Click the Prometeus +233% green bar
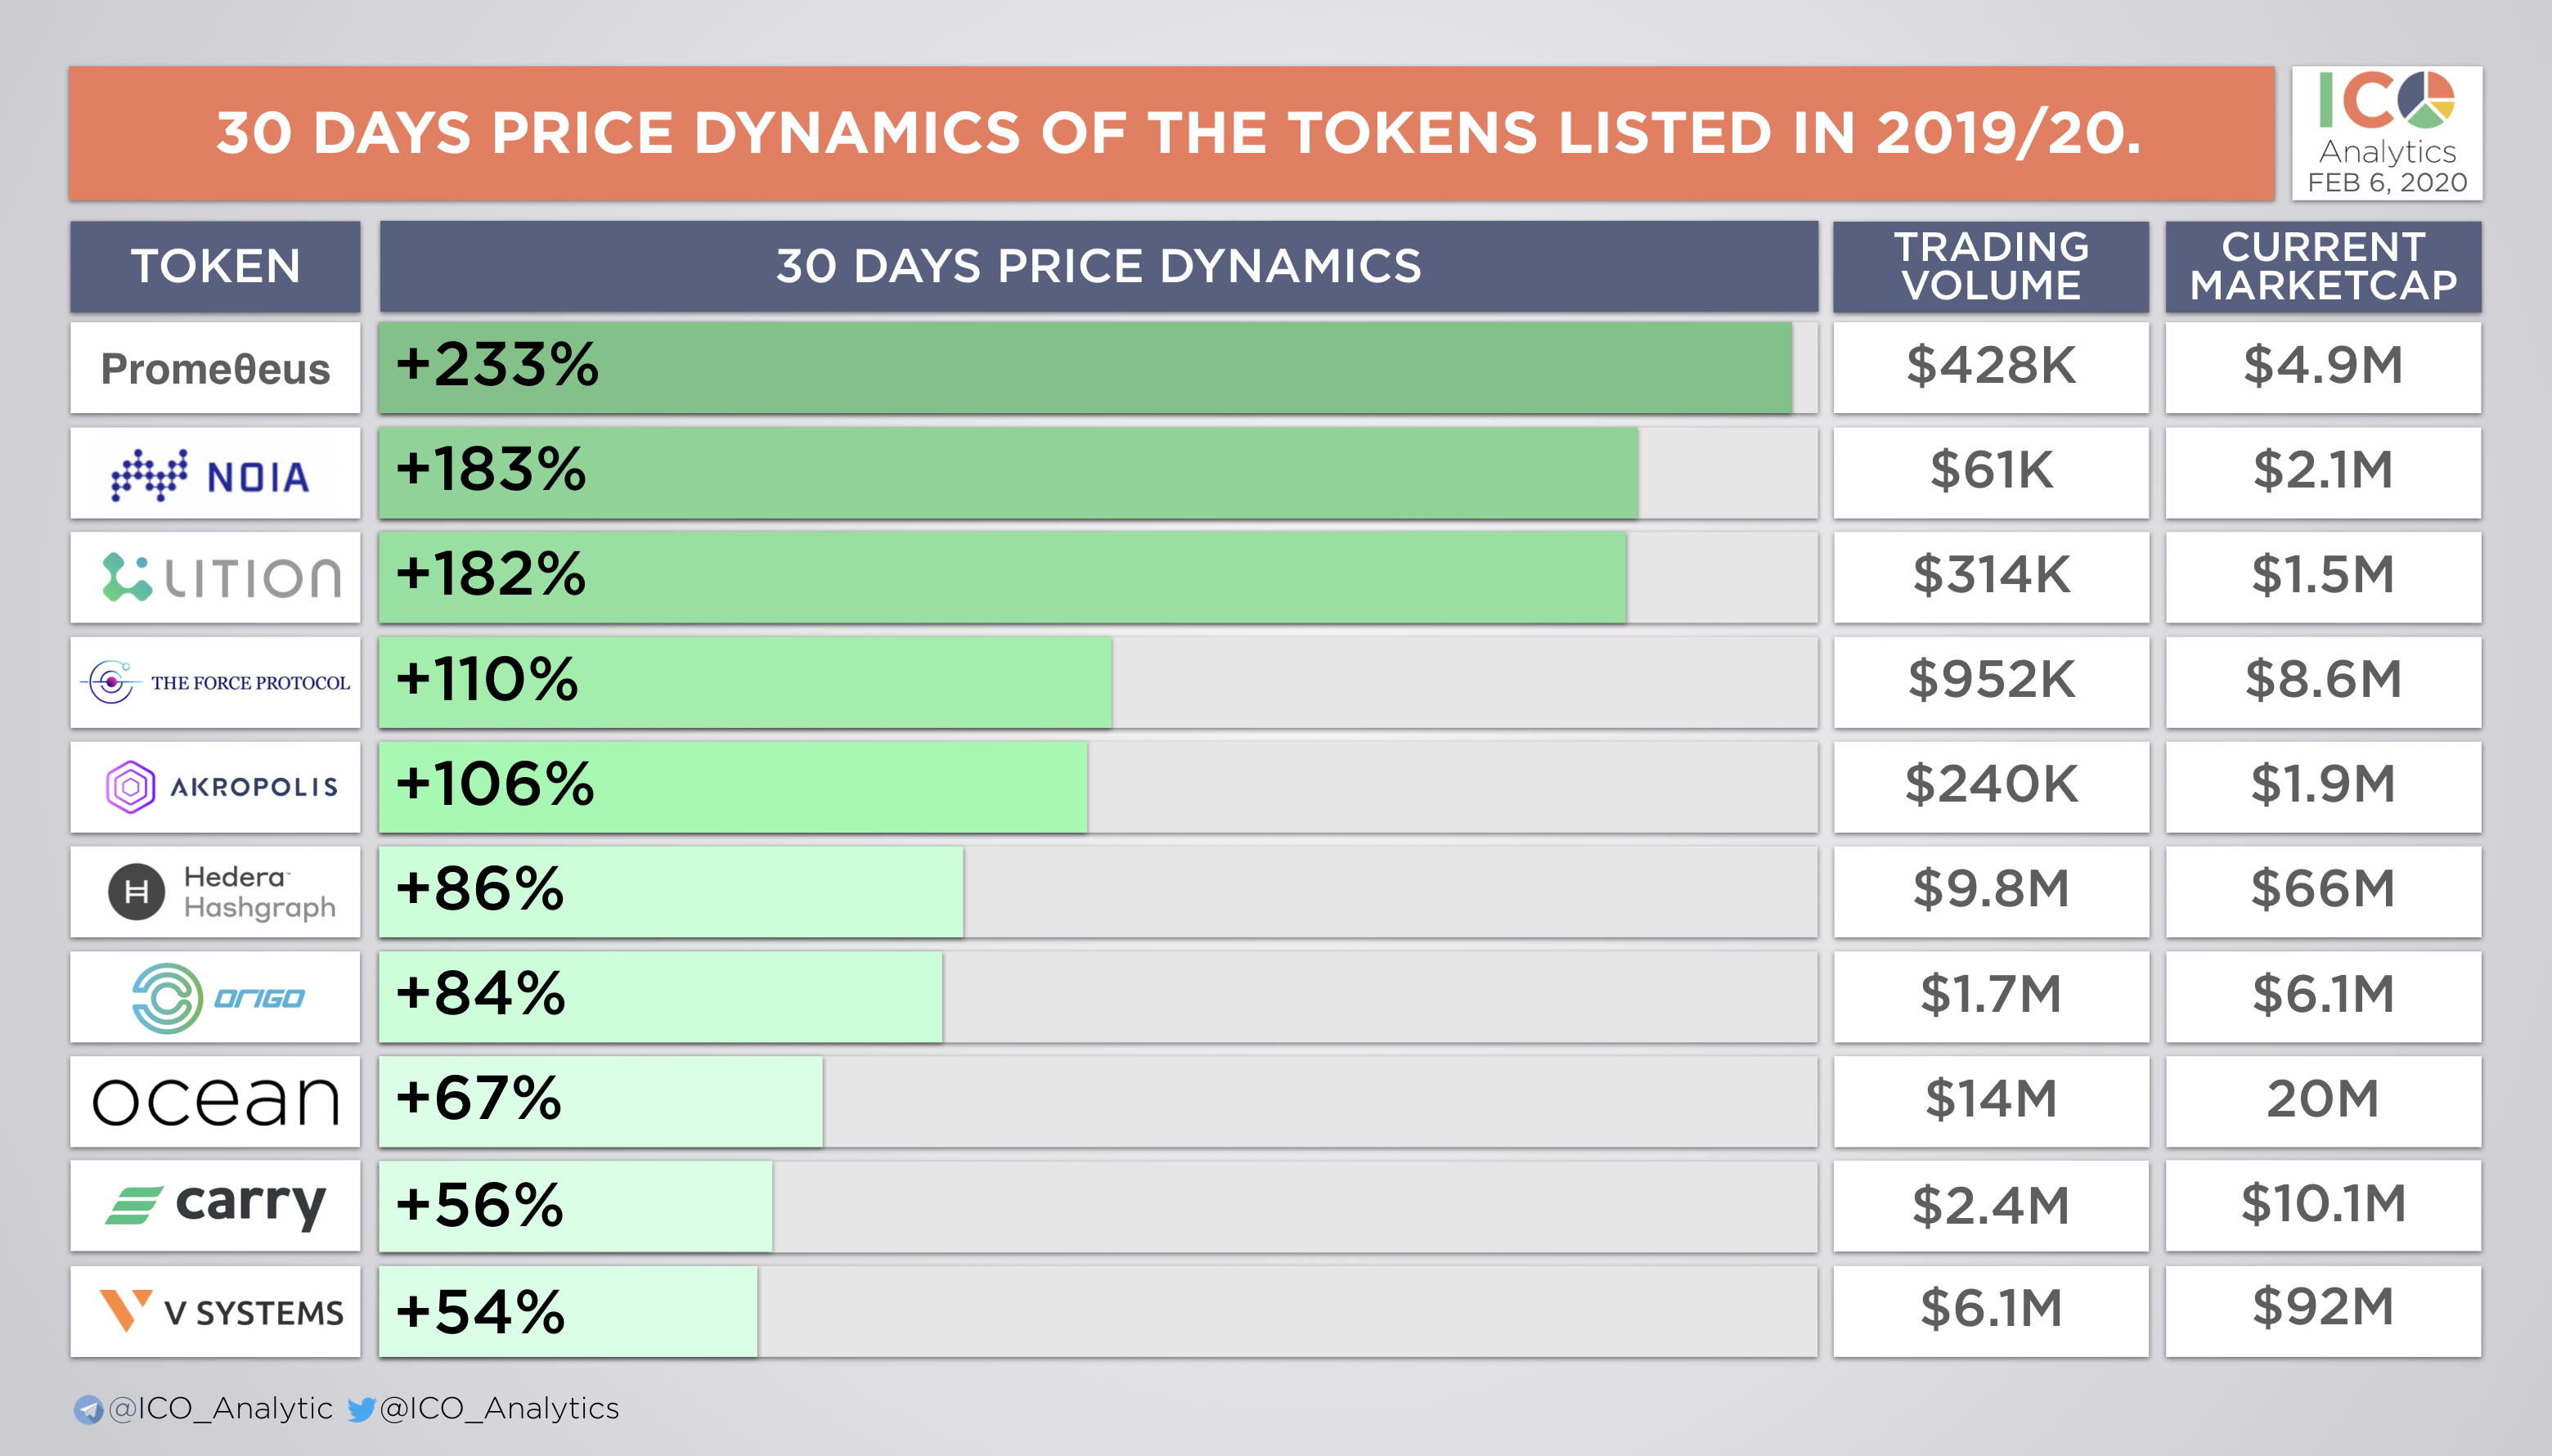2552x1456 pixels. click(1085, 366)
